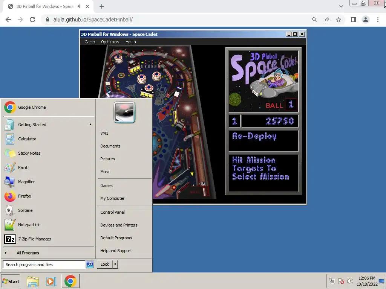Toggle Chrome side panel
This screenshot has width=386, height=289.
click(354, 20)
